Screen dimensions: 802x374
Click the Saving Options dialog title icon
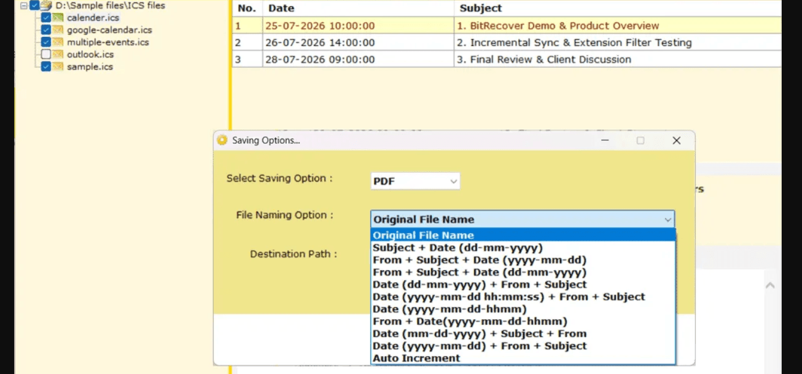point(222,140)
